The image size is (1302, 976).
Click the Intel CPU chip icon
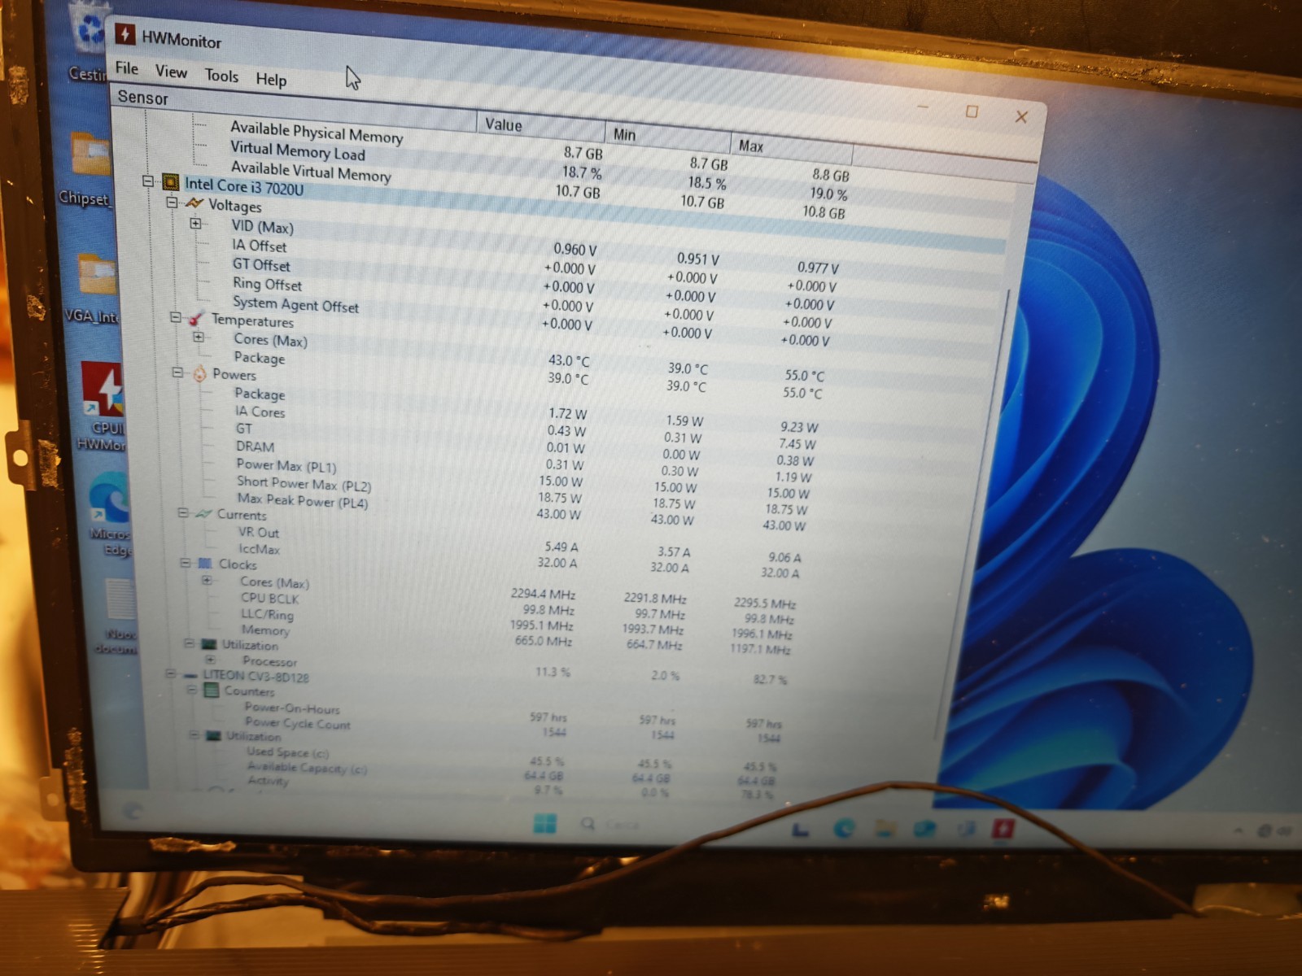coord(170,182)
